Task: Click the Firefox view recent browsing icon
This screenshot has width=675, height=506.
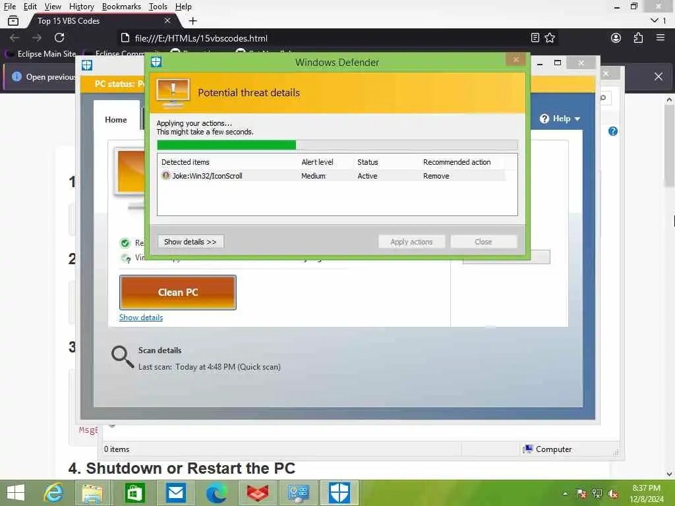Action: point(13,20)
